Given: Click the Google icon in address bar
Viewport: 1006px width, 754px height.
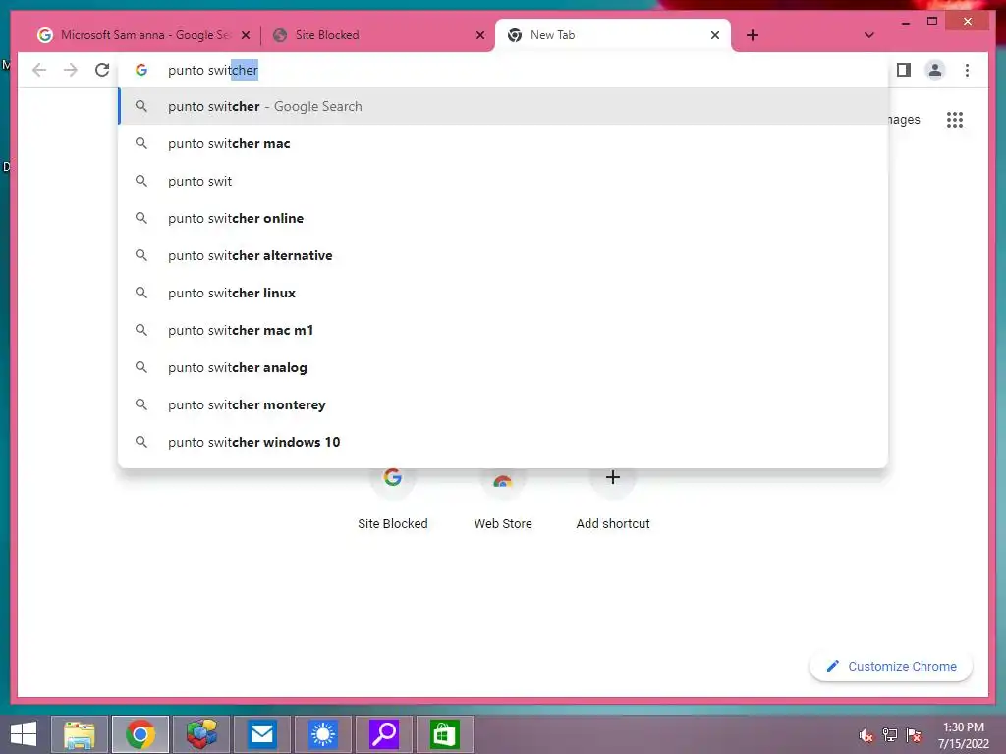Looking at the screenshot, I should click(x=141, y=70).
